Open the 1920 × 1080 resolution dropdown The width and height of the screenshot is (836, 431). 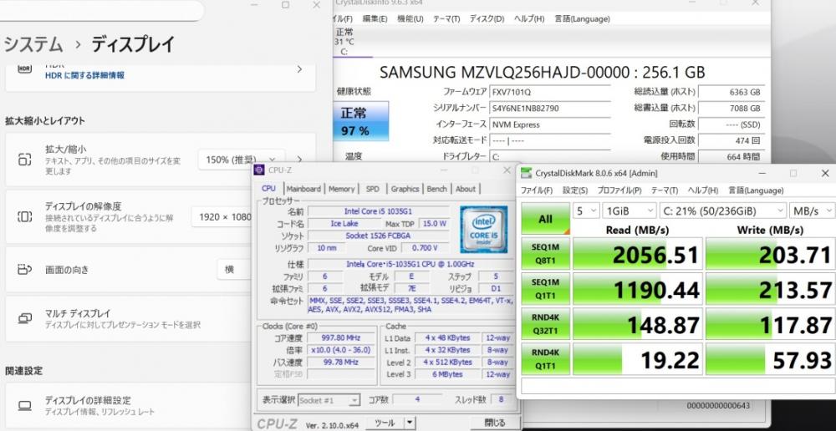[x=222, y=217]
